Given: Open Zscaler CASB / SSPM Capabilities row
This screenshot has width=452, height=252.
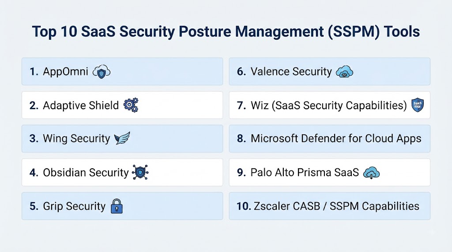Looking at the screenshot, I should [329, 206].
